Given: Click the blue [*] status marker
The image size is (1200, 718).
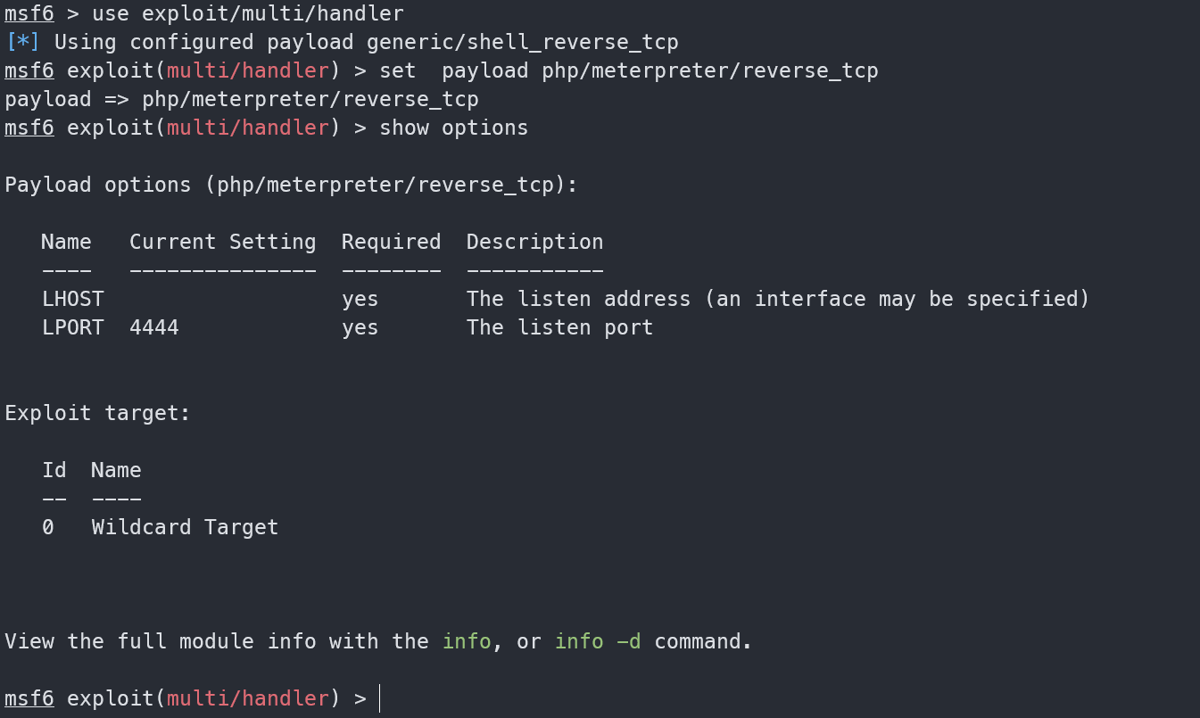Looking at the screenshot, I should tap(22, 42).
